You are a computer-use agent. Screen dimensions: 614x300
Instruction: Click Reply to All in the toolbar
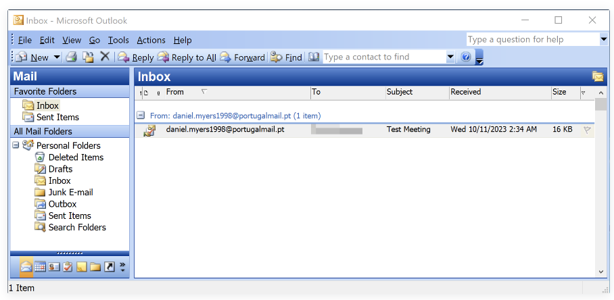pos(187,57)
